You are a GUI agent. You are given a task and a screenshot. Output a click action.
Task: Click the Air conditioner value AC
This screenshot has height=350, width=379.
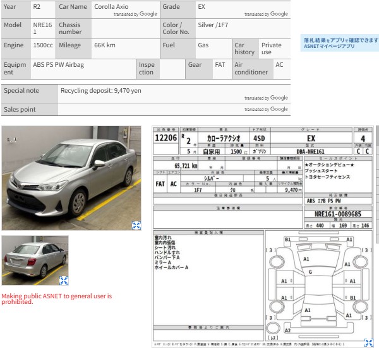(x=279, y=65)
